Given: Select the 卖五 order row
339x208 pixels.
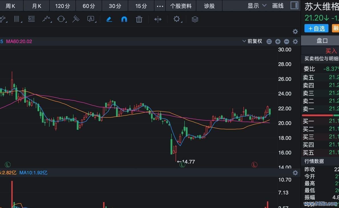Looking at the screenshot, I should [x=321, y=77].
